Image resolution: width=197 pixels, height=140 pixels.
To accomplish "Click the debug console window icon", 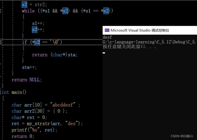I will point(107,30).
